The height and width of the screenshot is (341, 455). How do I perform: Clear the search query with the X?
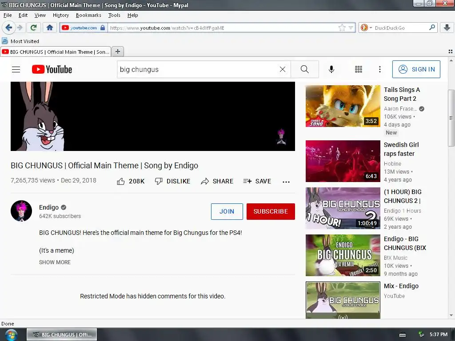(282, 69)
